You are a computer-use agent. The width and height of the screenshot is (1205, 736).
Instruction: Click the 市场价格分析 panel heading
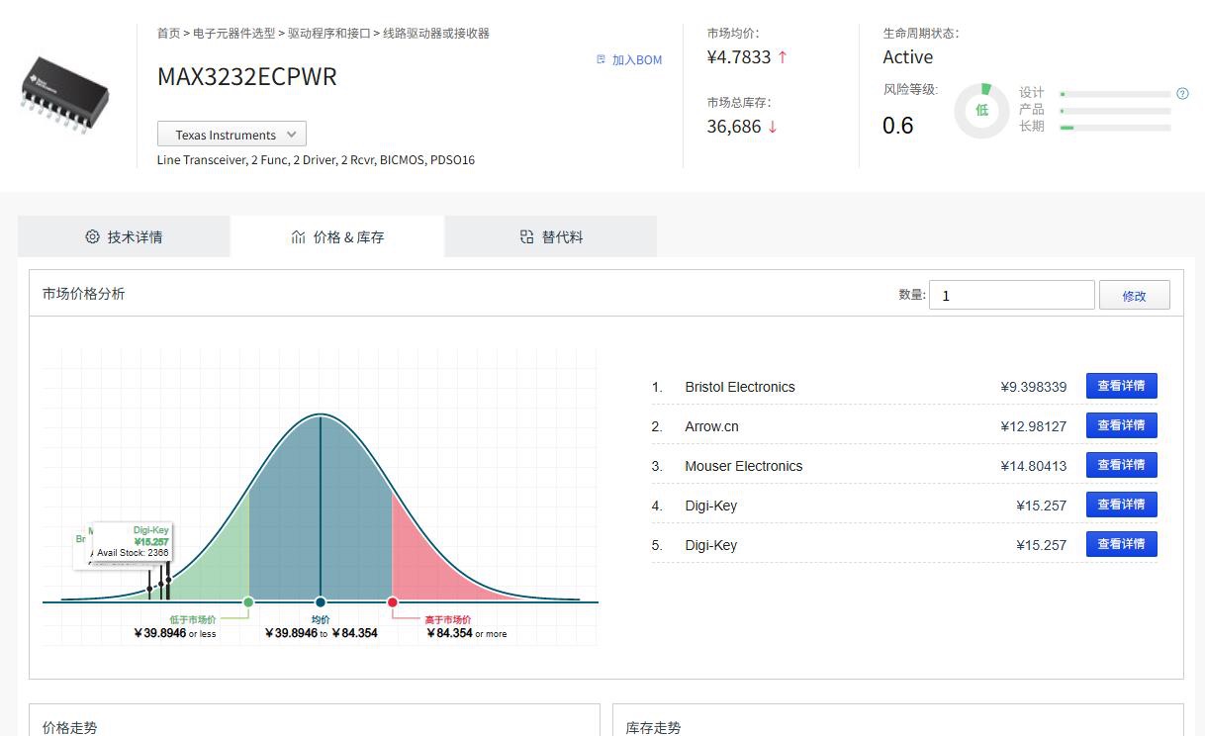(x=84, y=294)
